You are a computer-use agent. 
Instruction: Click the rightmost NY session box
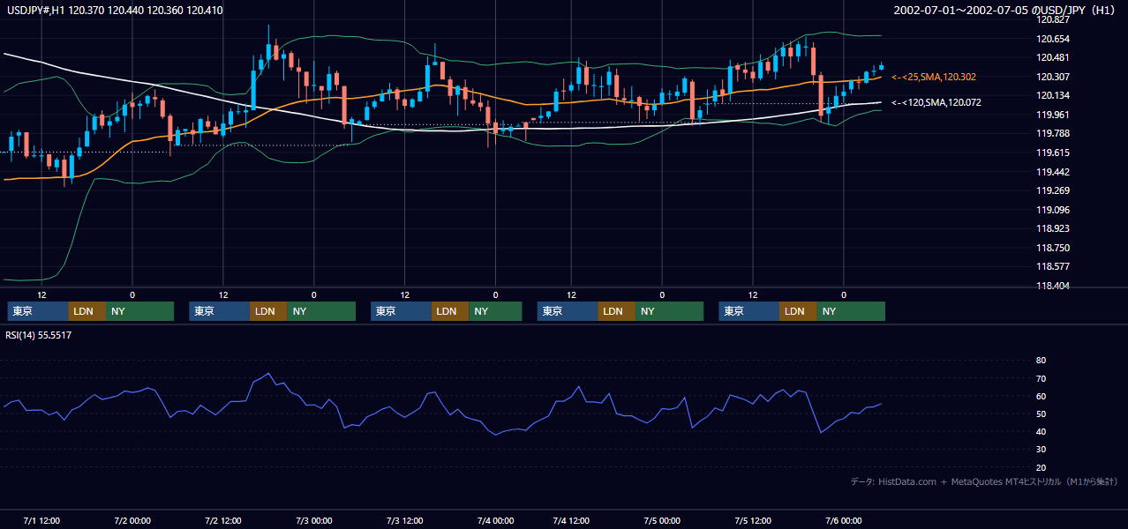coord(852,311)
